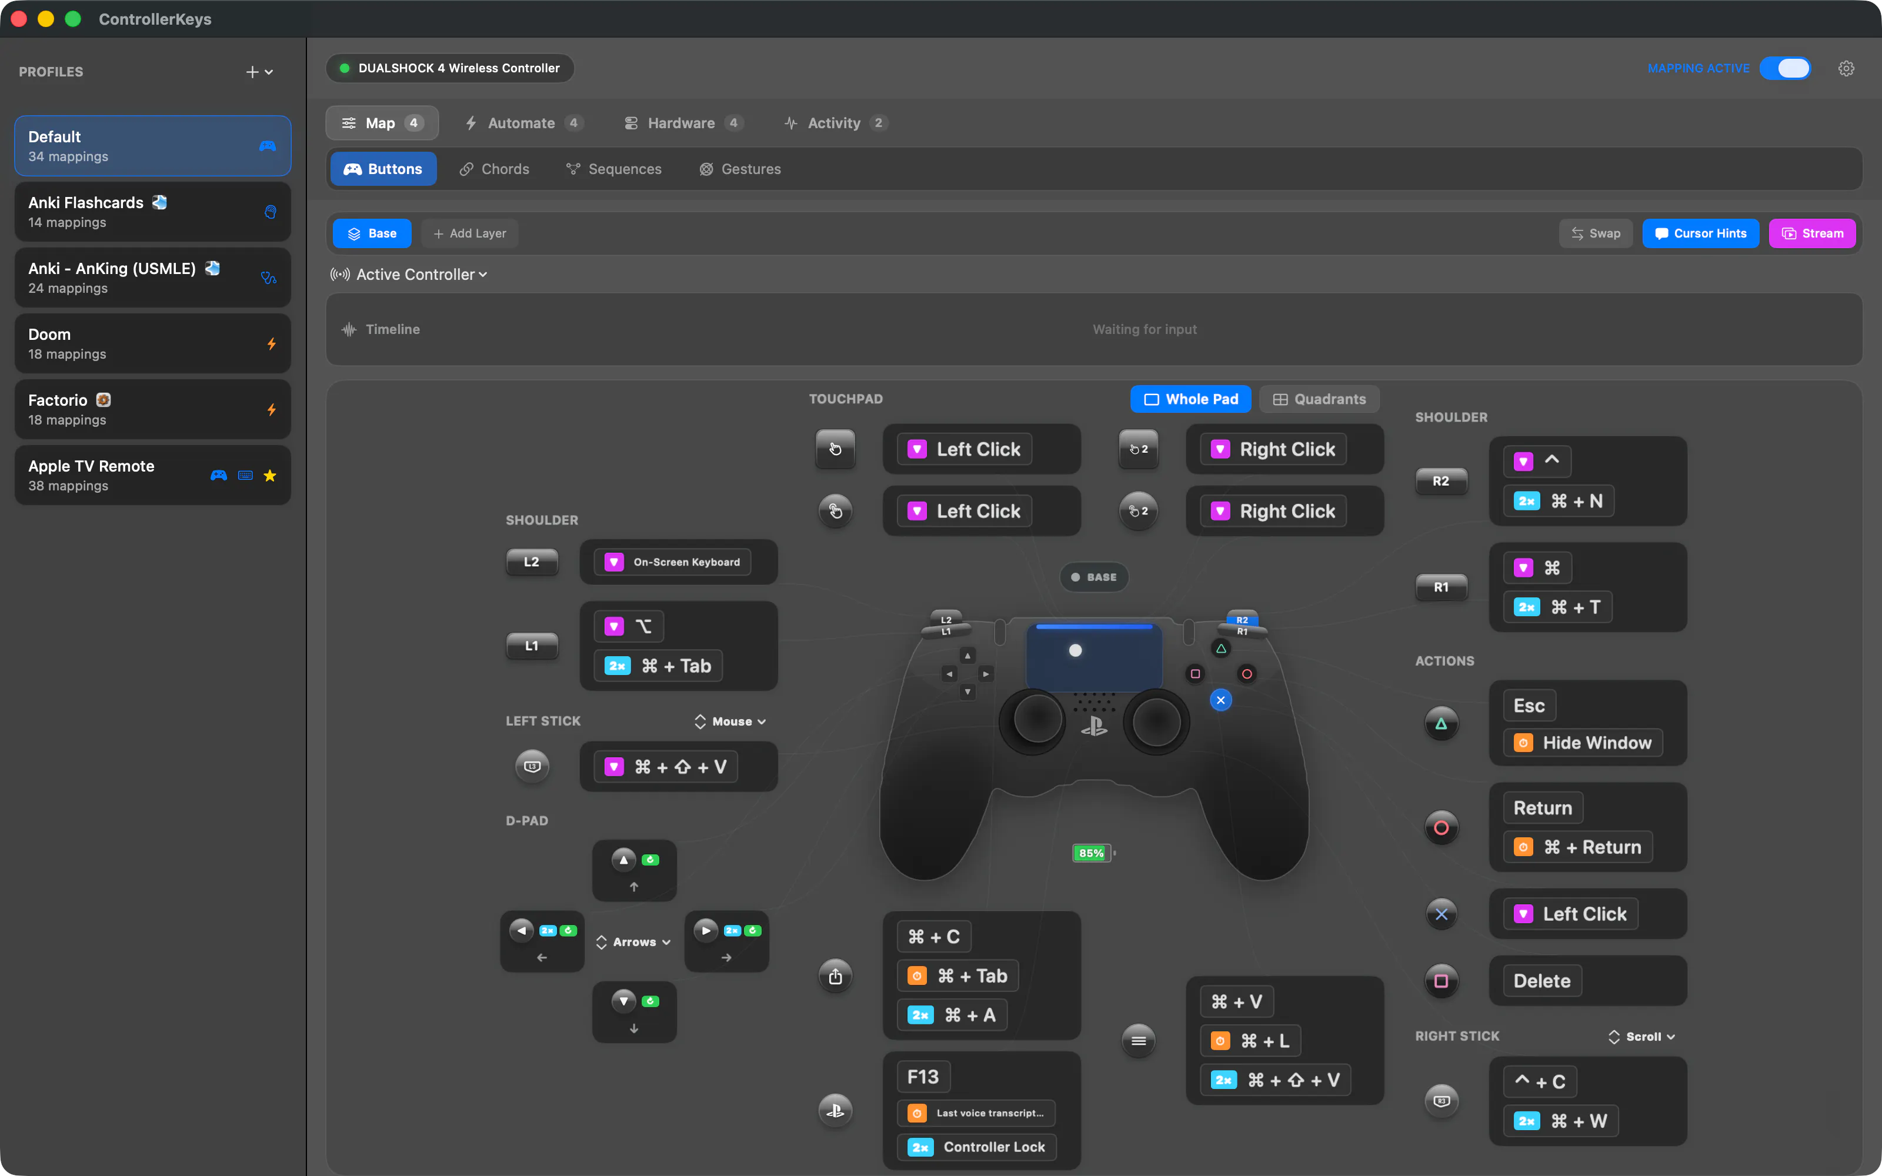Click the Timeline panel
The height and width of the screenshot is (1176, 1882).
(x=1093, y=330)
